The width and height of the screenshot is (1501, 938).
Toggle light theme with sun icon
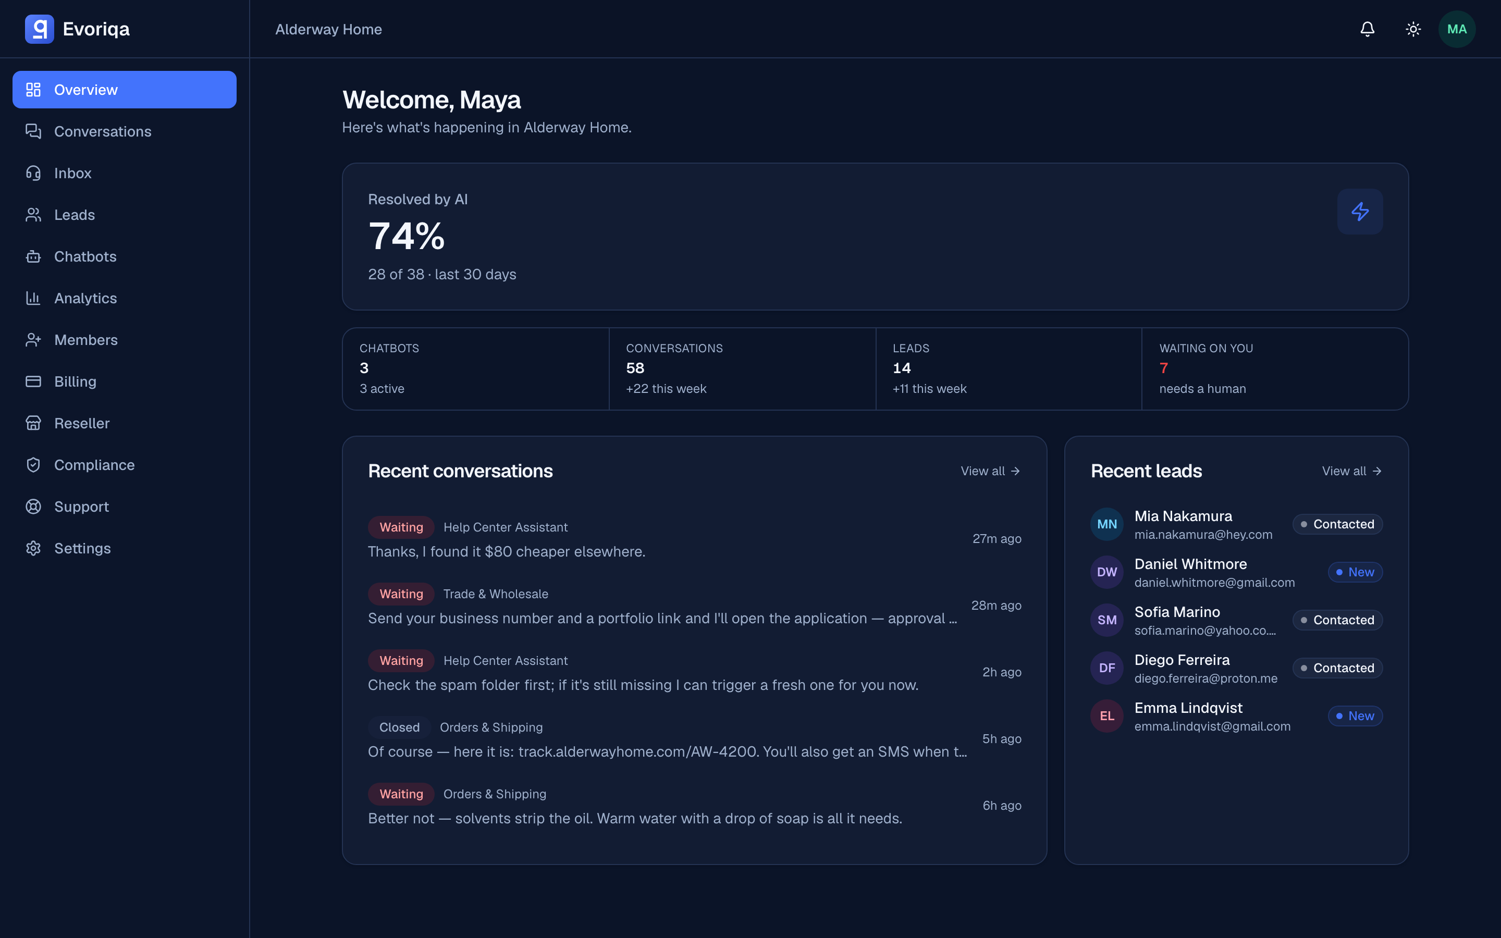(x=1413, y=29)
